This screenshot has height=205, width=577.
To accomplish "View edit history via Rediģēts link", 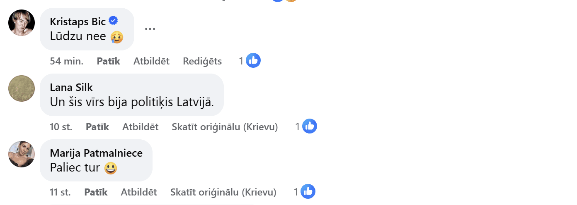I will [x=202, y=61].
